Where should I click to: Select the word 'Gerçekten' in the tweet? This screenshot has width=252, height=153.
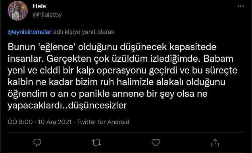(69, 59)
